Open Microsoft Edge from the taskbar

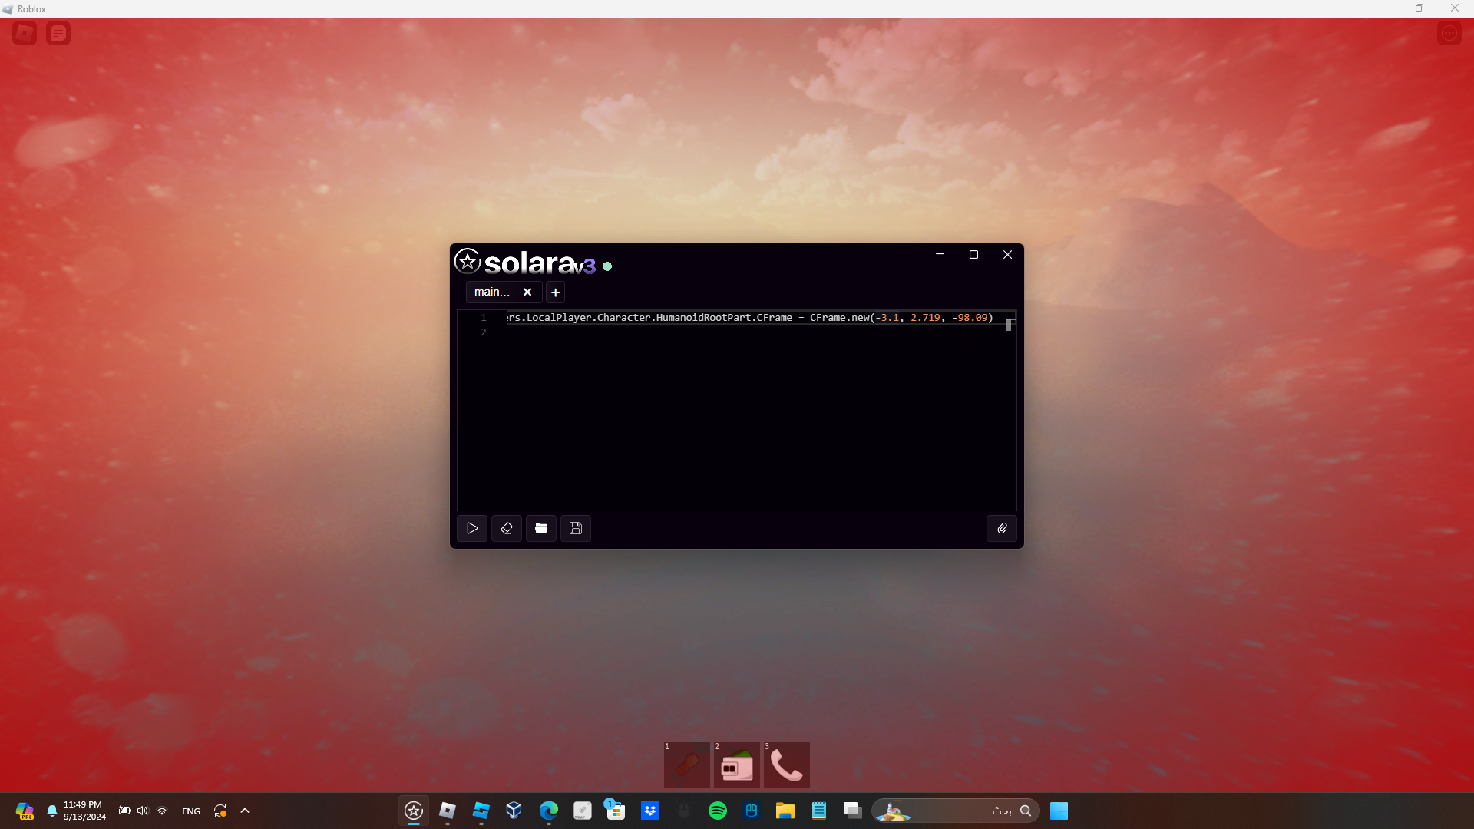(549, 811)
